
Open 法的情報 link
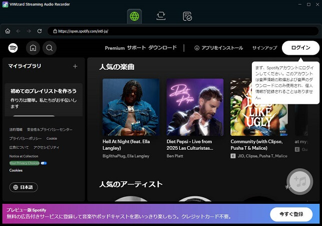pyautogui.click(x=16, y=130)
